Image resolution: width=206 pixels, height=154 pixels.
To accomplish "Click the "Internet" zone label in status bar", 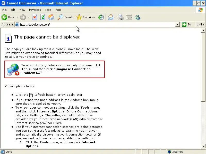I will coord(177,152).
